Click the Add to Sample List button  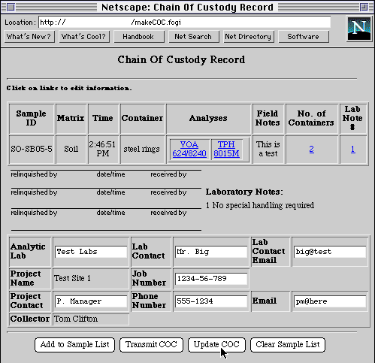click(x=74, y=345)
